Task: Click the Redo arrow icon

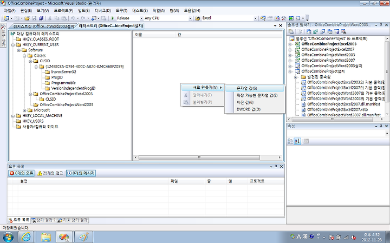Action: click(83, 18)
